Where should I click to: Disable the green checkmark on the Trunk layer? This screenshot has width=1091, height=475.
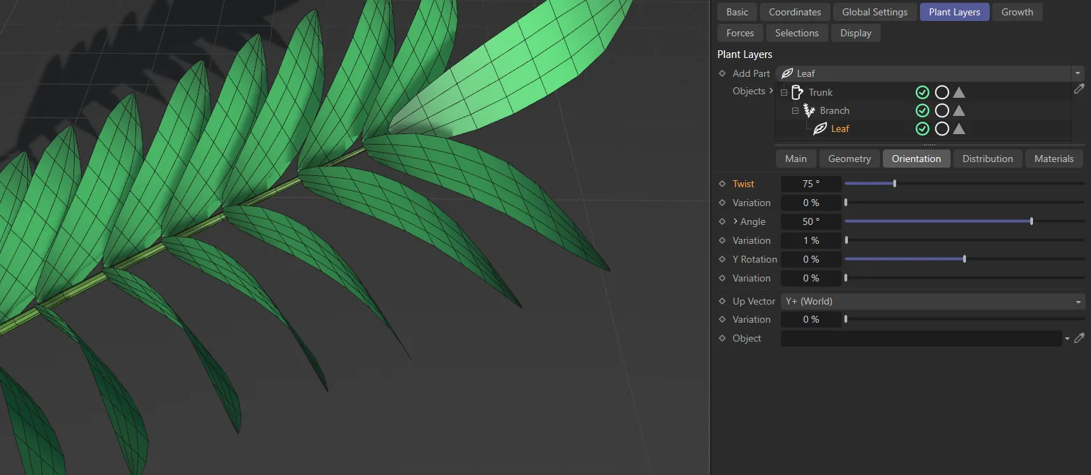[922, 92]
